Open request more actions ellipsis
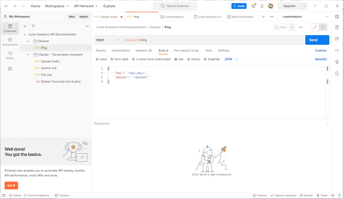344x199 pixels. [301, 27]
